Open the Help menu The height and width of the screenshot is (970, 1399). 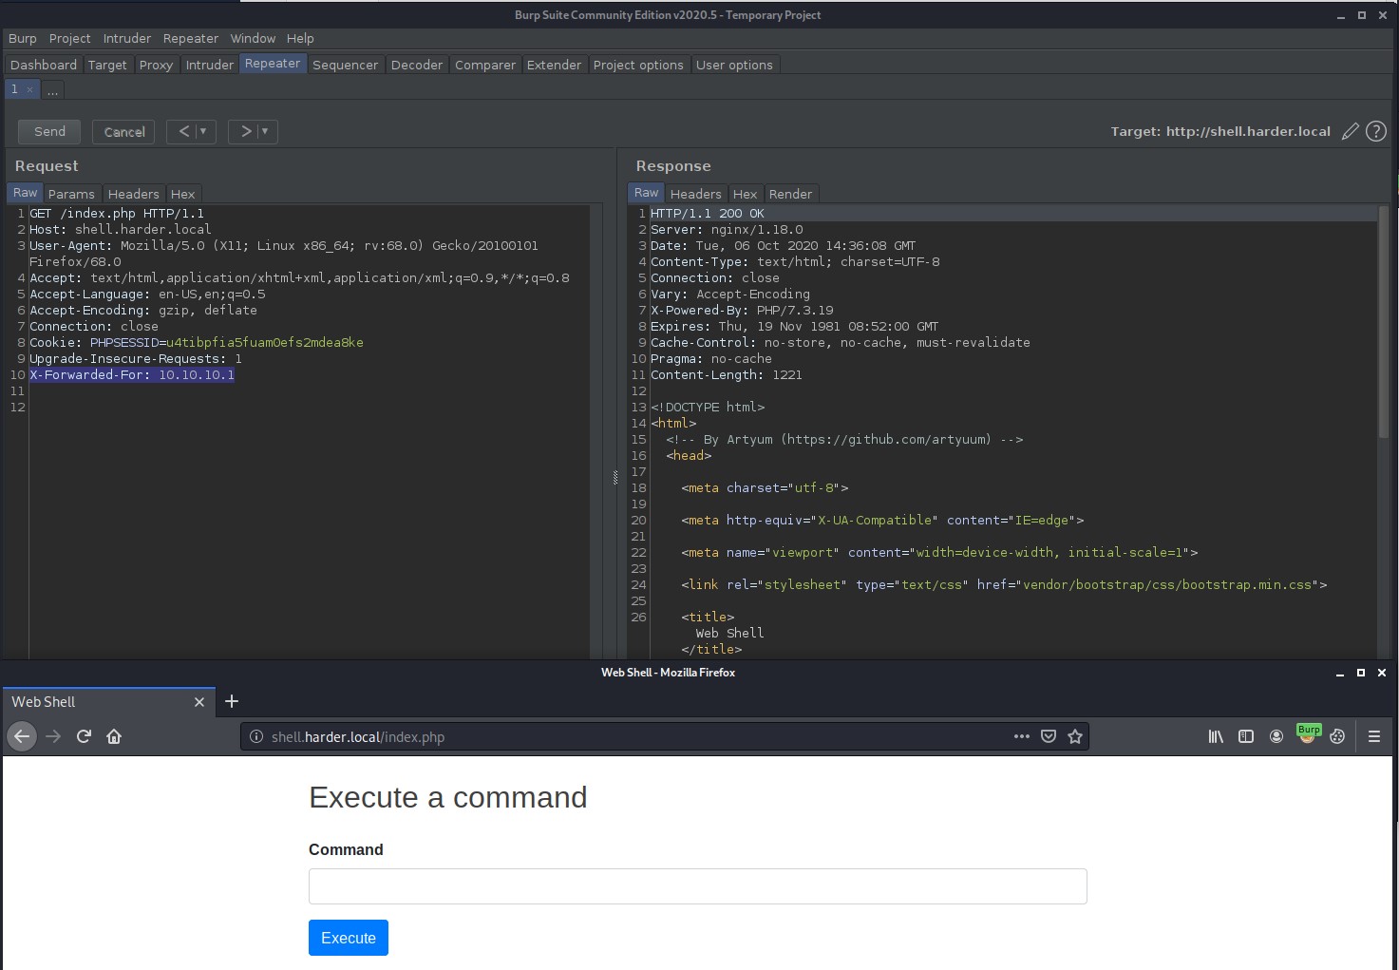(300, 38)
